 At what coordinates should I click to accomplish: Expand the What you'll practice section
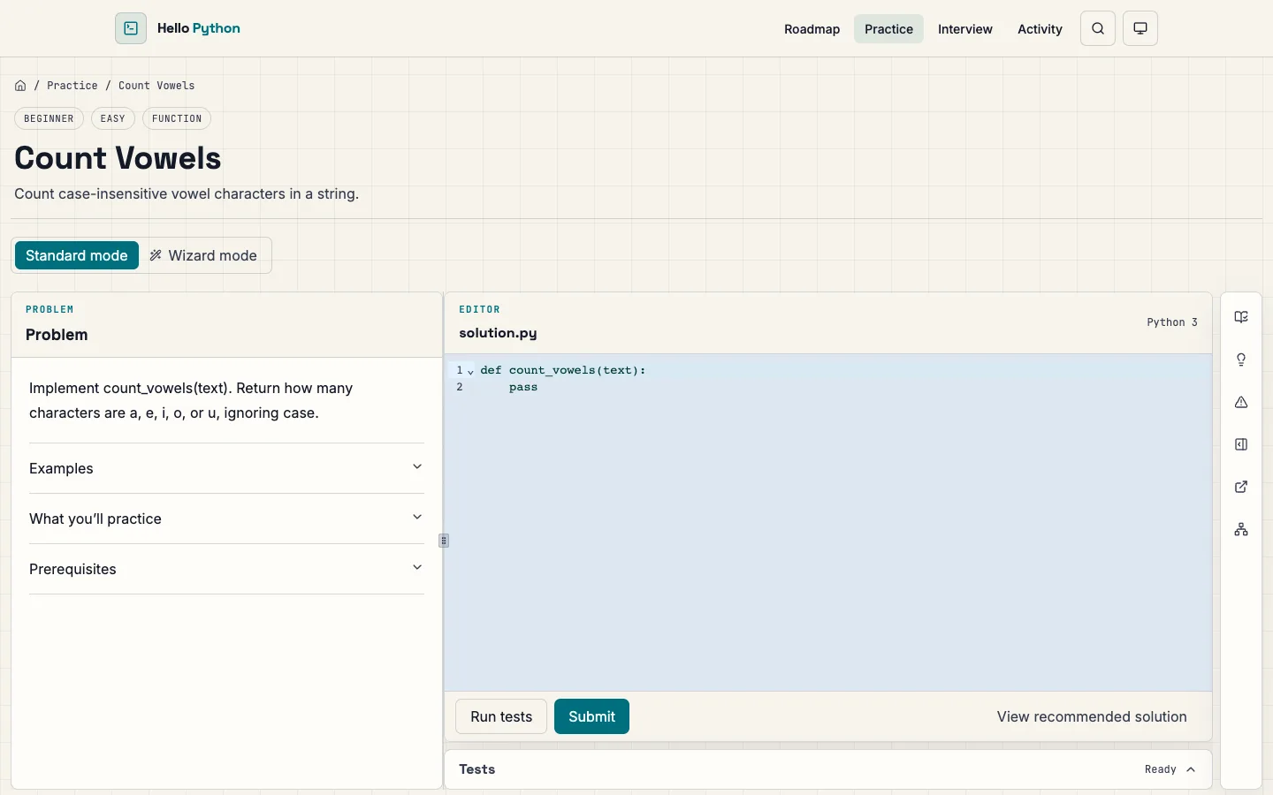tap(226, 519)
